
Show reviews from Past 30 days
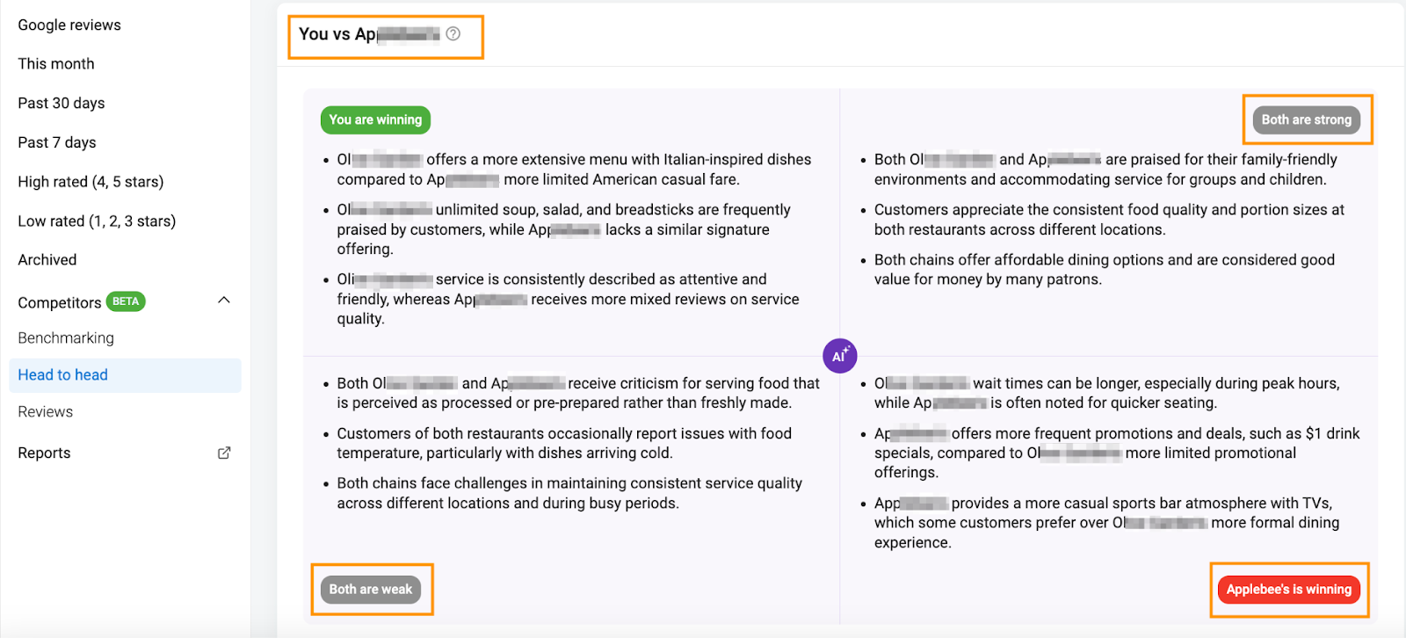(x=62, y=104)
